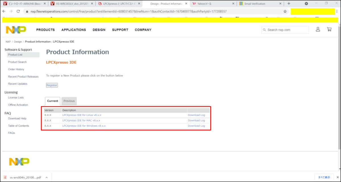Image resolution: width=341 pixels, height=182 pixels.
Task: Select Product List in sidebar
Action: (x=23, y=55)
